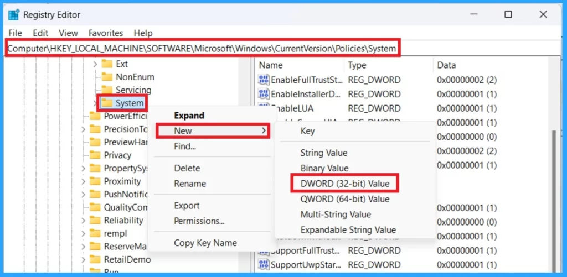
Task: Select the PowerEffici key label
Action: (x=126, y=116)
